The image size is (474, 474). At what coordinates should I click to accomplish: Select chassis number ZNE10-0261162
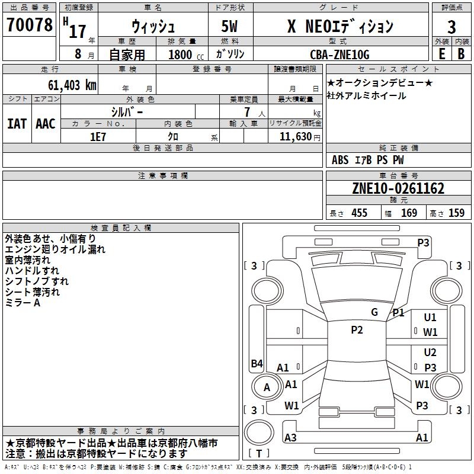(x=398, y=188)
